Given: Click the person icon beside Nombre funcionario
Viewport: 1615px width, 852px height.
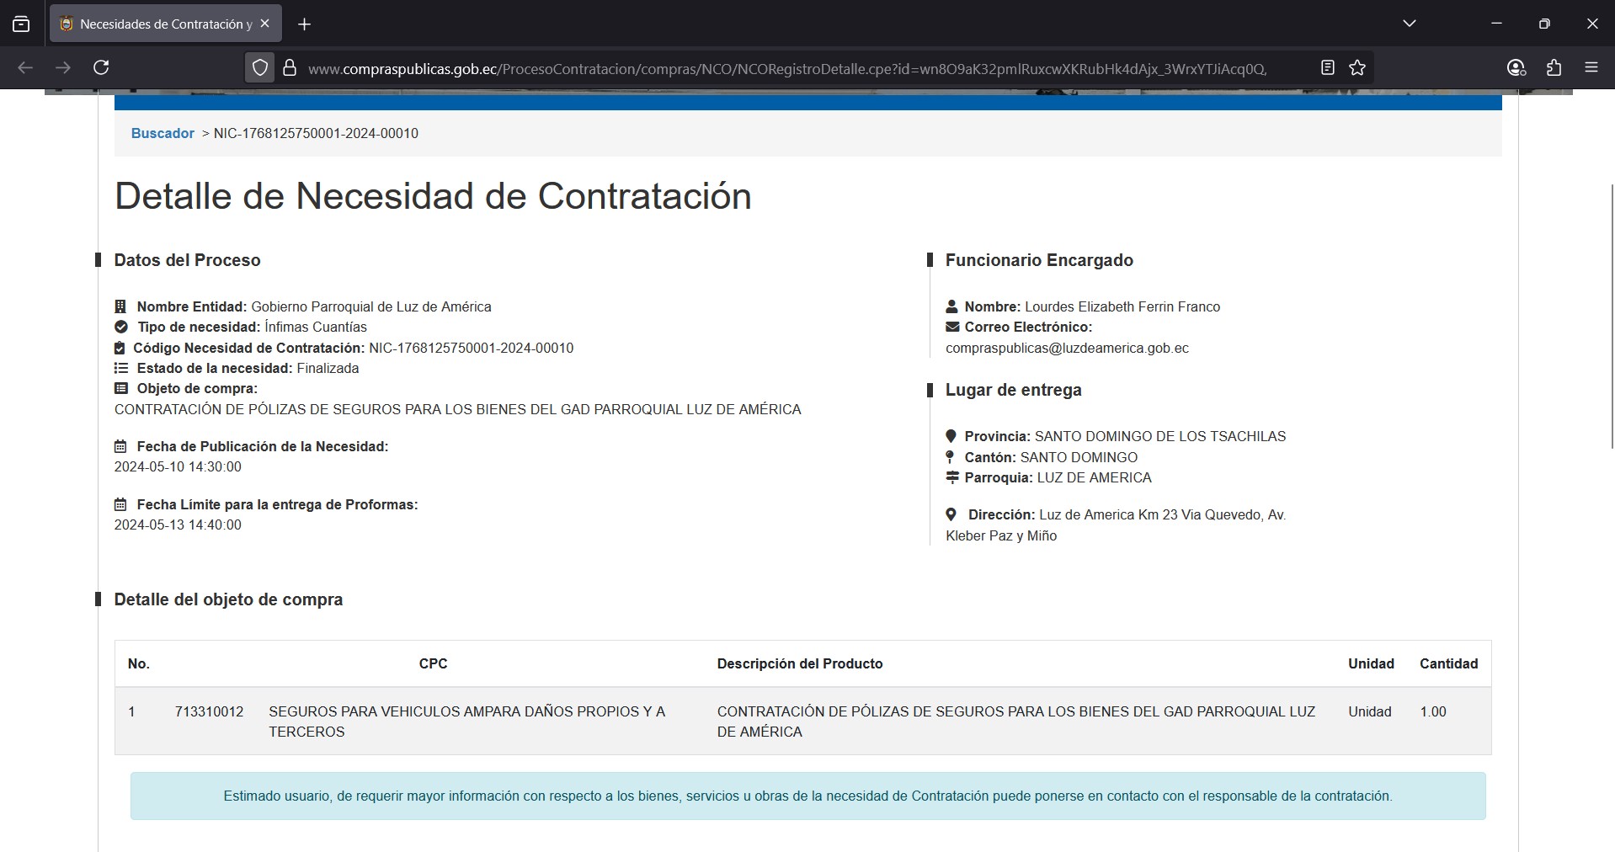Looking at the screenshot, I should 951,306.
